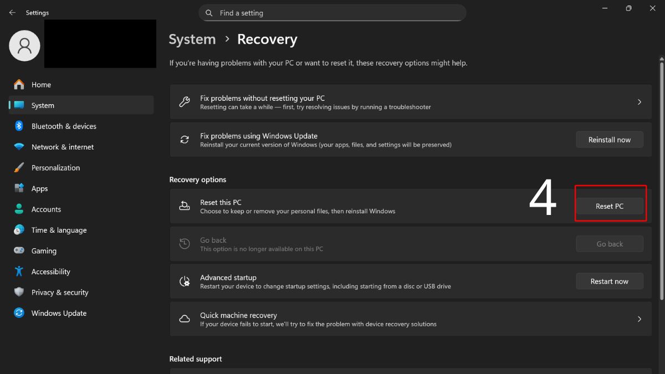Click the user profile avatar

click(24, 45)
